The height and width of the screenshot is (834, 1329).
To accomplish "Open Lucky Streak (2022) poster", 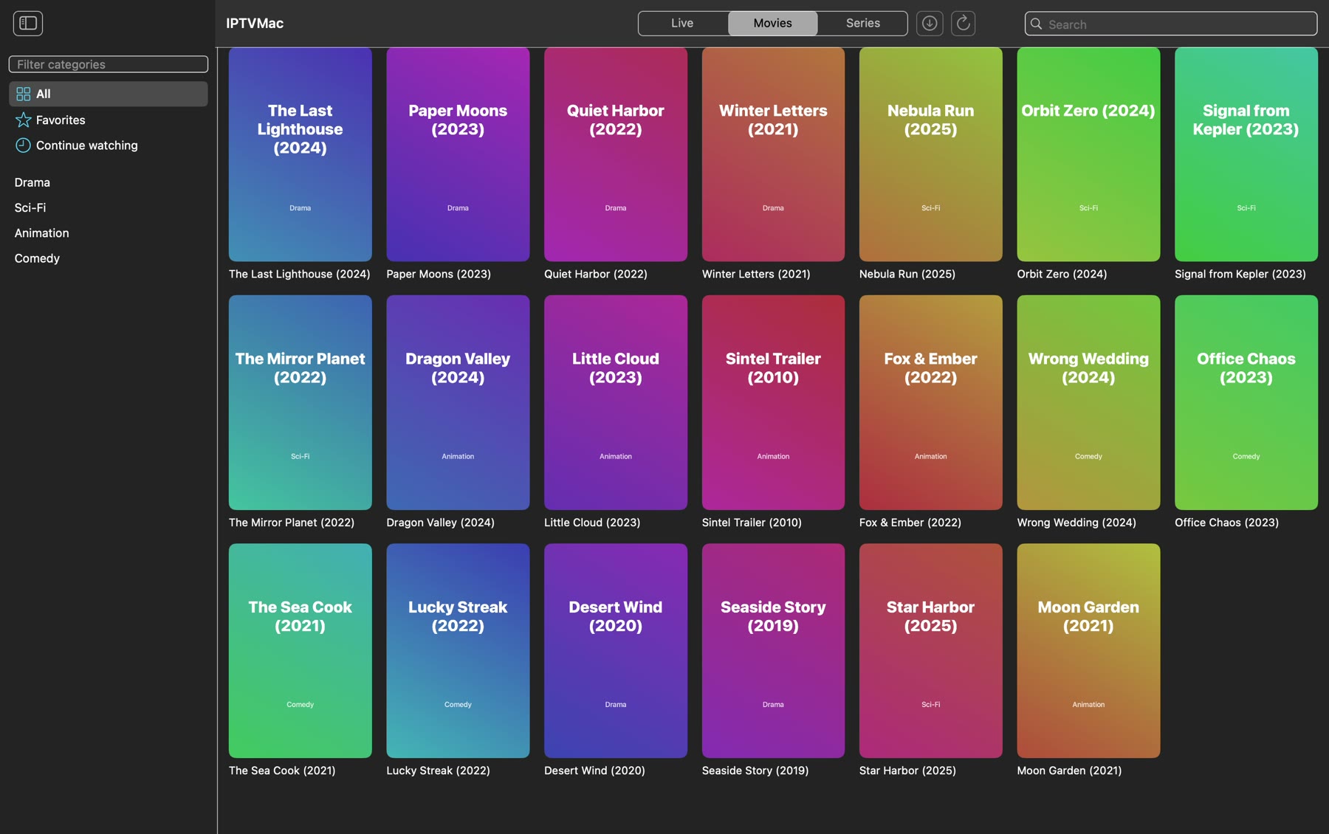I will tap(458, 650).
